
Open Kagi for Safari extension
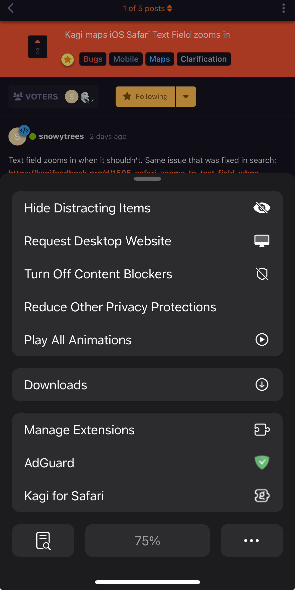pyautogui.click(x=147, y=496)
